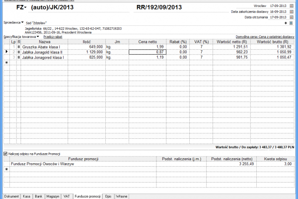Viewport: 298px width, 199px height.
Task: Switch to the VAT tab
Action: pos(67,197)
